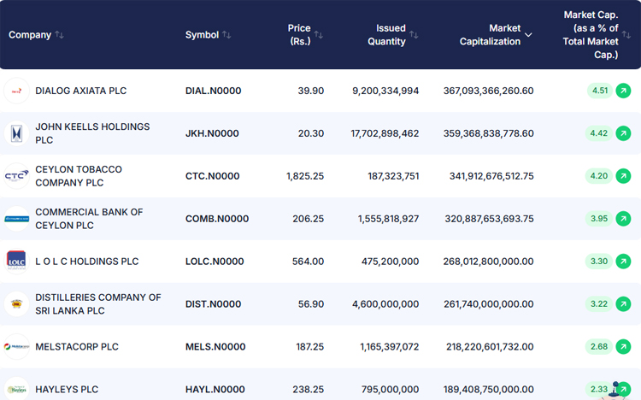Click Melstacorp logo
The image size is (641, 400).
(x=16, y=346)
